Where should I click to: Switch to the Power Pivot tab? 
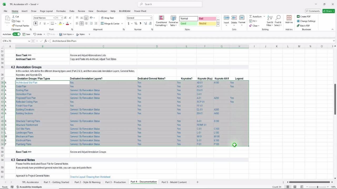point(140,11)
